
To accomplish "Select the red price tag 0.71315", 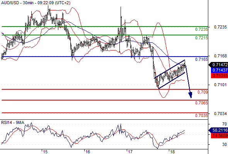I will tap(219, 75).
